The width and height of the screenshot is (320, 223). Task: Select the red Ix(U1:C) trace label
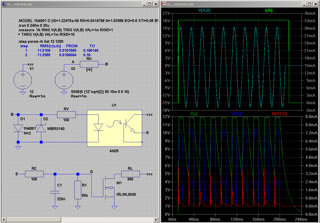tap(279, 113)
